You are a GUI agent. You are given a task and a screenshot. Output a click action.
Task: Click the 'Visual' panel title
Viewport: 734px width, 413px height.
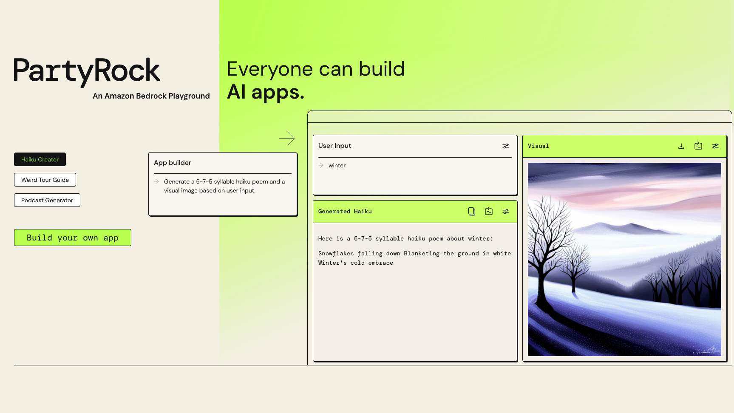[538, 146]
